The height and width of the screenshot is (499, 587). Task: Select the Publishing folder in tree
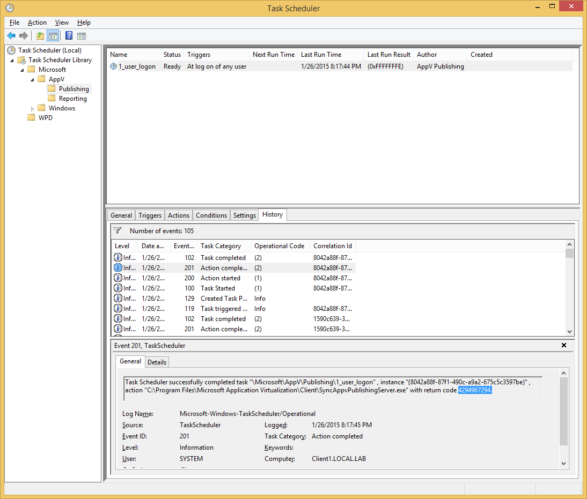(74, 88)
